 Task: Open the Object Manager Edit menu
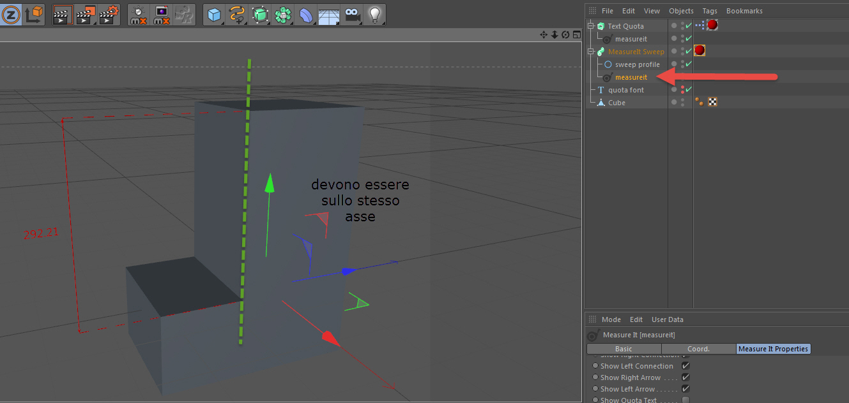629,11
